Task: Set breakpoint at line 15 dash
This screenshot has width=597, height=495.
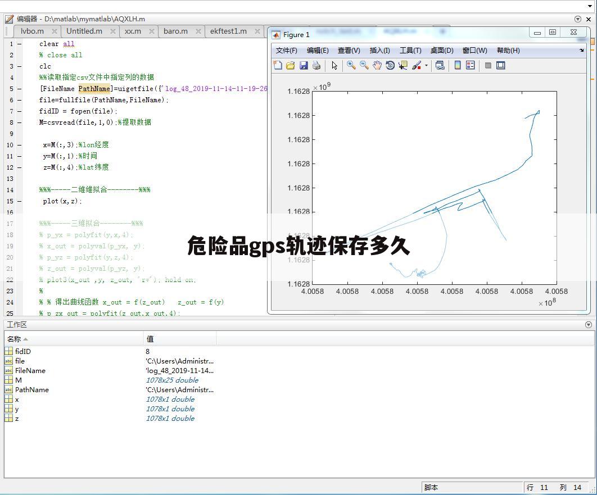Action: coord(19,201)
